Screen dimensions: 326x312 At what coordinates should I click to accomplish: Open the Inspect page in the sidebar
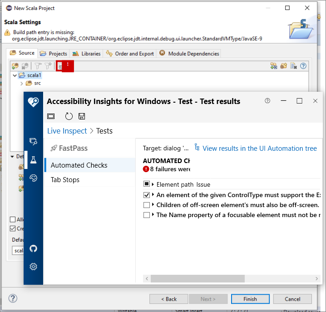click(x=33, y=141)
